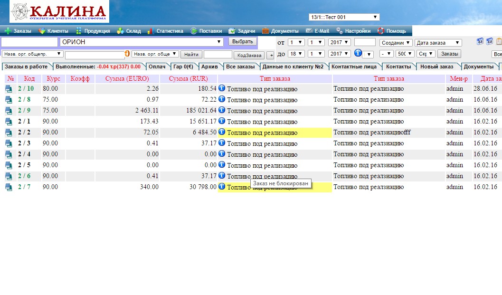Open the Дата заказа dropdown
502x295 pixels.
click(438, 43)
